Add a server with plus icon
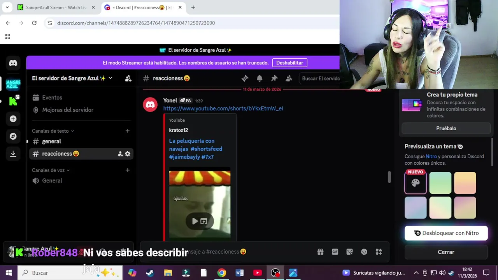 click(x=13, y=119)
